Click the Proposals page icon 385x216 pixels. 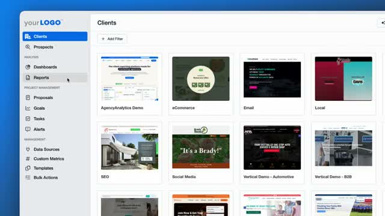[28, 97]
